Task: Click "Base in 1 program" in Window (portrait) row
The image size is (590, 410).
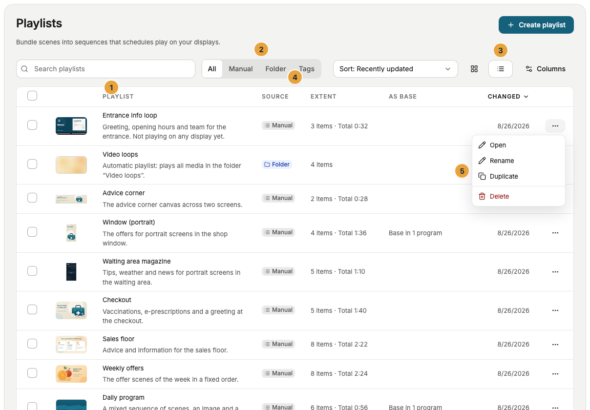Action: (x=415, y=233)
